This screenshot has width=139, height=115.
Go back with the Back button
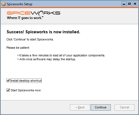[80, 107]
